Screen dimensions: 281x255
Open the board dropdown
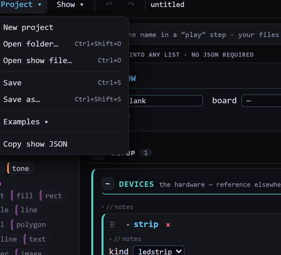[x=261, y=101]
